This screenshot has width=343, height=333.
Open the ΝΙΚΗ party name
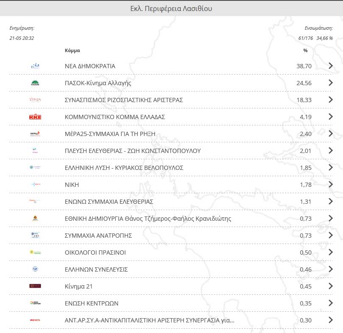click(72, 185)
